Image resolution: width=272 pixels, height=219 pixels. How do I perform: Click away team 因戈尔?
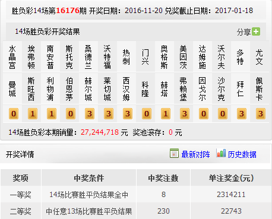click(203, 89)
